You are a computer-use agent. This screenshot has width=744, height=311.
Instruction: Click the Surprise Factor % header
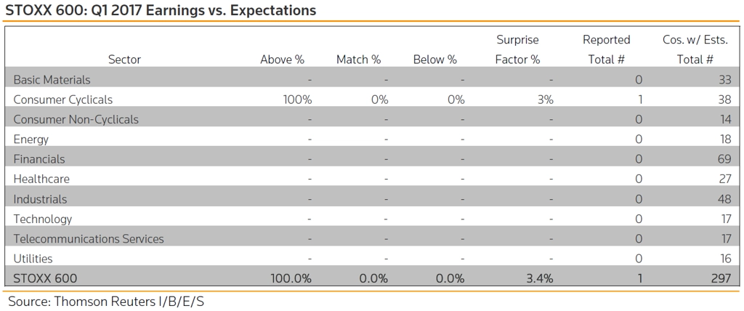point(517,50)
